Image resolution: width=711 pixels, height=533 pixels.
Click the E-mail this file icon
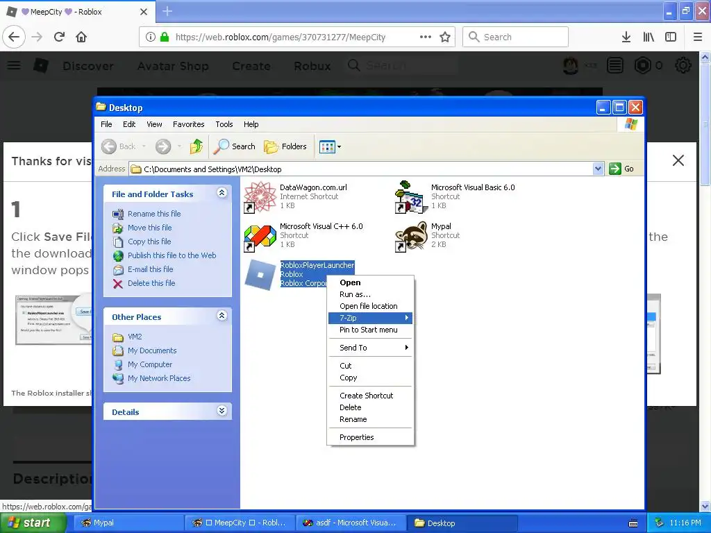118,270
